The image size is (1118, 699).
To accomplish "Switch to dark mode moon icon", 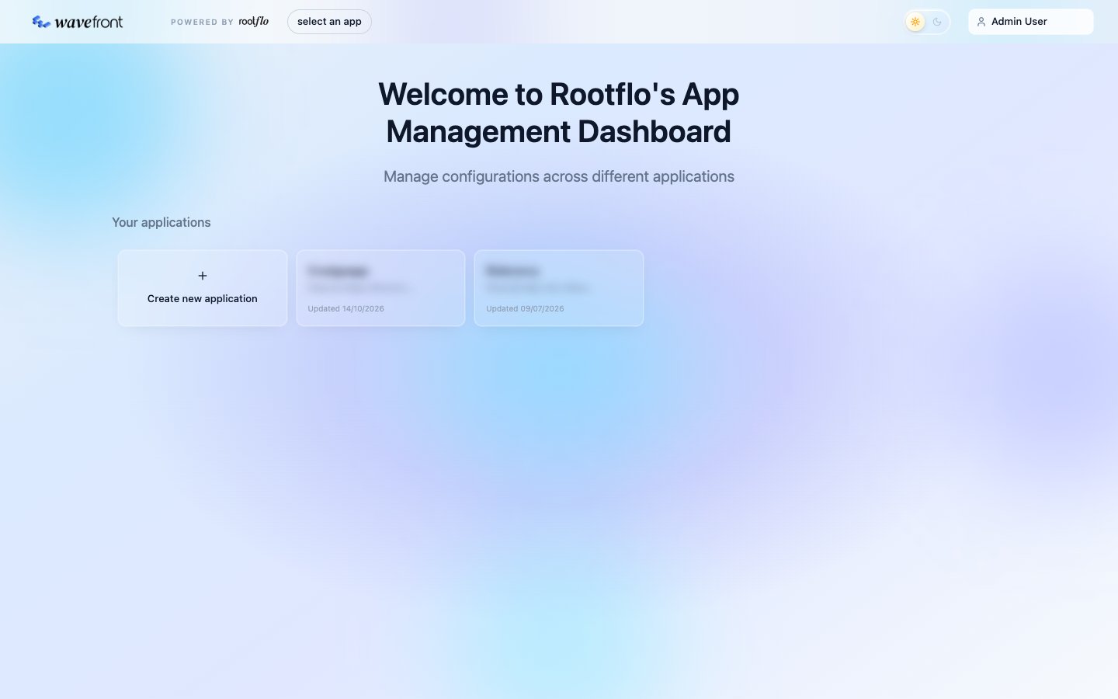I will 937,22.
